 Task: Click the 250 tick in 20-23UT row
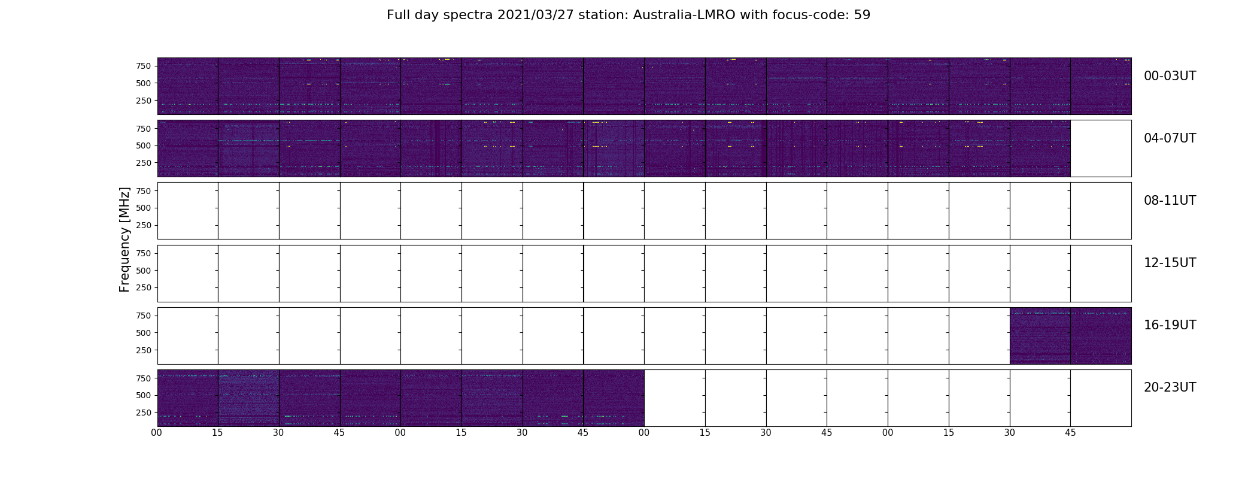click(143, 413)
